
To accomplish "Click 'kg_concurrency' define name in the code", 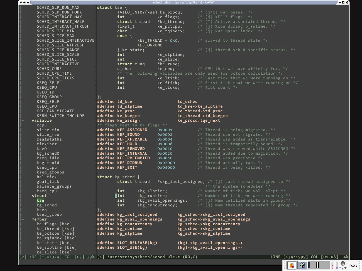I will pos(134,224).
